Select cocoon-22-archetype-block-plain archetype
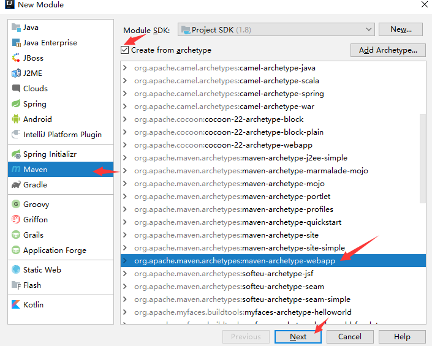This screenshot has height=346, width=432. [x=273, y=132]
